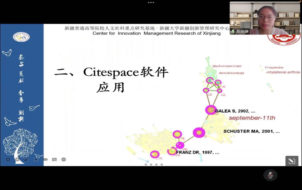Click the "terrorist-bombings" cluster label
Viewport: 302px width, 190px height.
click(x=232, y=73)
